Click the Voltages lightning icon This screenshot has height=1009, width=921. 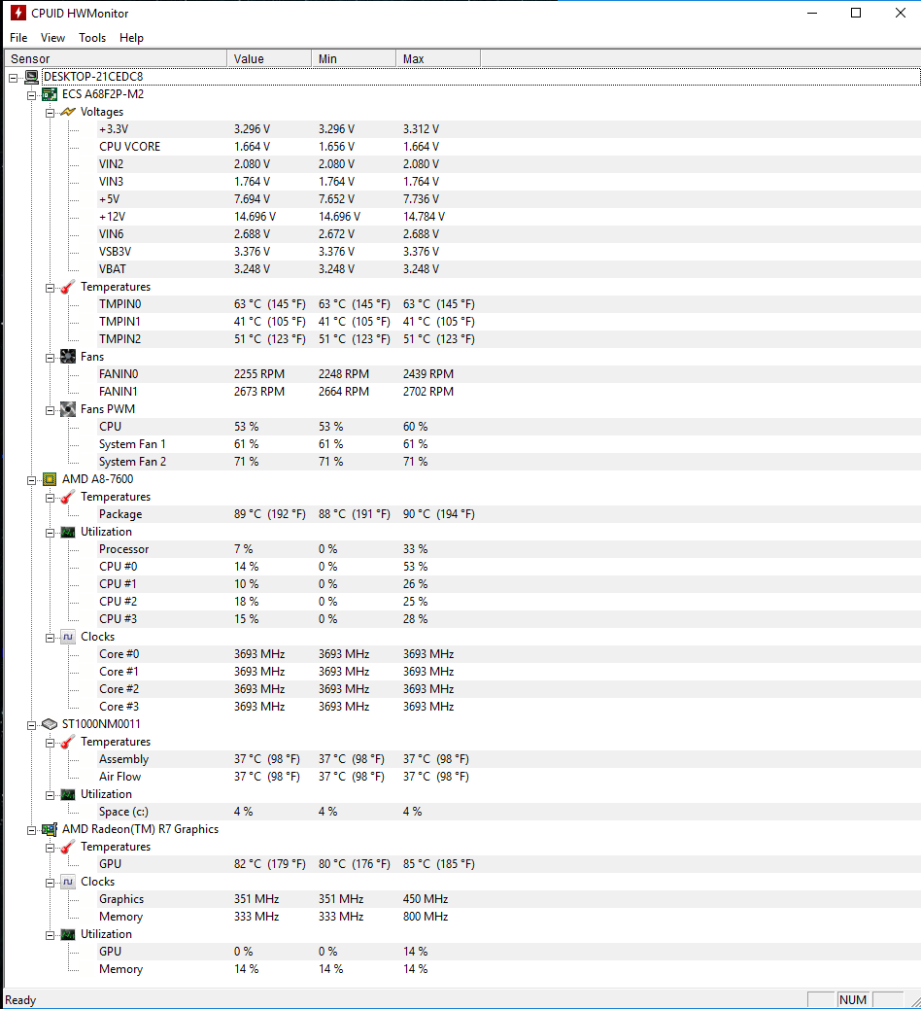pos(68,112)
